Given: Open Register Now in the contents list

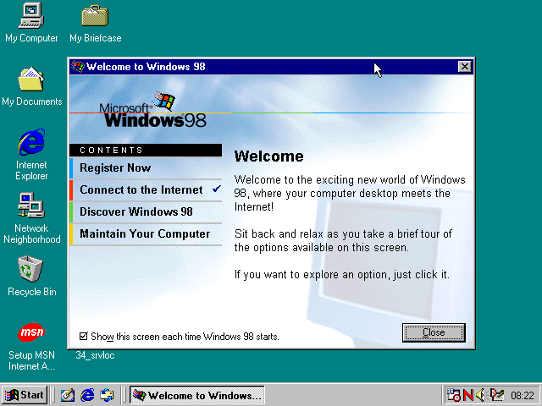Looking at the screenshot, I should point(145,167).
